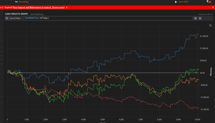Click the Start HUD label
Viewport: 215px width, 123px height.
pos(183,2)
